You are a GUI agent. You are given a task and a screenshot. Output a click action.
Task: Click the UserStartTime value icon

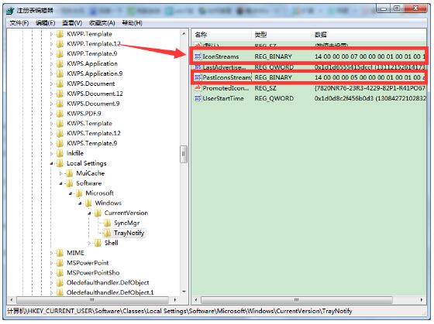pyautogui.click(x=198, y=98)
